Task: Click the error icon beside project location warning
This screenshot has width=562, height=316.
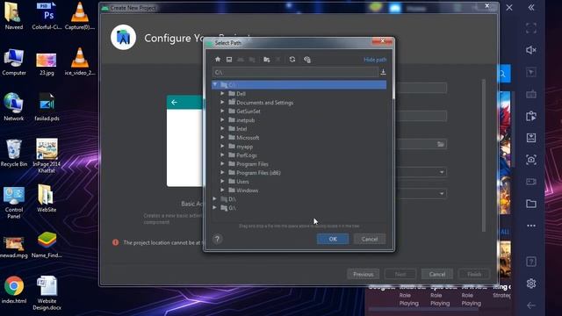Action: [115, 242]
